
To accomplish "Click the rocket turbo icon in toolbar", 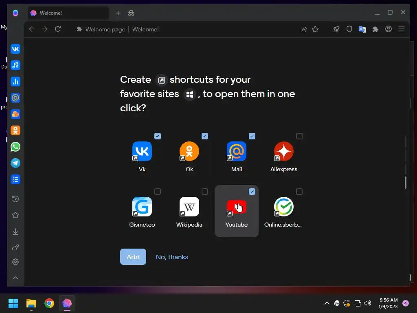I will tap(336, 29).
